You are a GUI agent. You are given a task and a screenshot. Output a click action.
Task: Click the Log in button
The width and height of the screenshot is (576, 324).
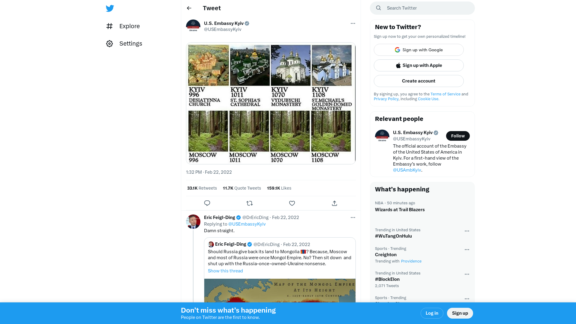pyautogui.click(x=432, y=313)
